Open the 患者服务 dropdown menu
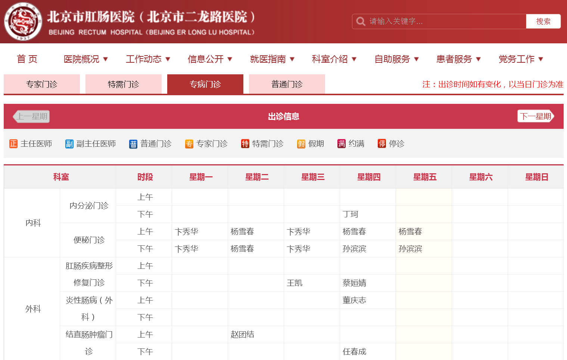567x360 pixels. click(x=458, y=59)
